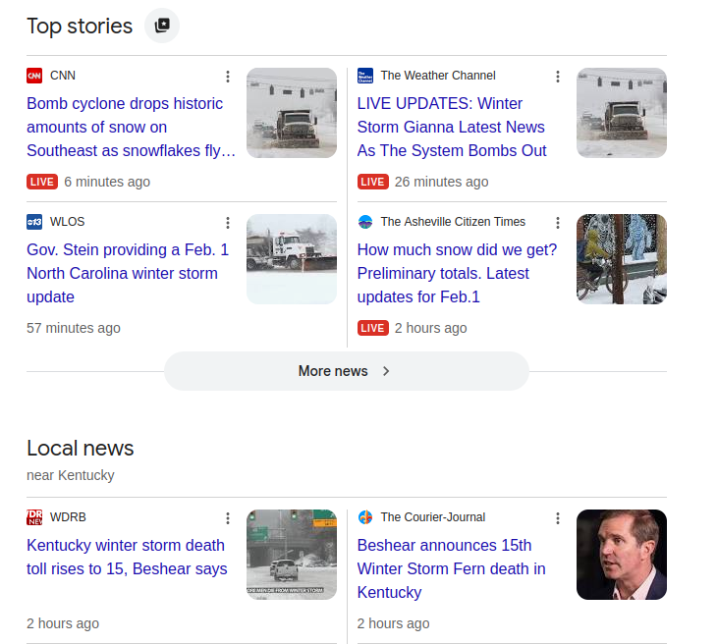Open Beshear announces 15th Winter Storm Fern death

click(450, 568)
